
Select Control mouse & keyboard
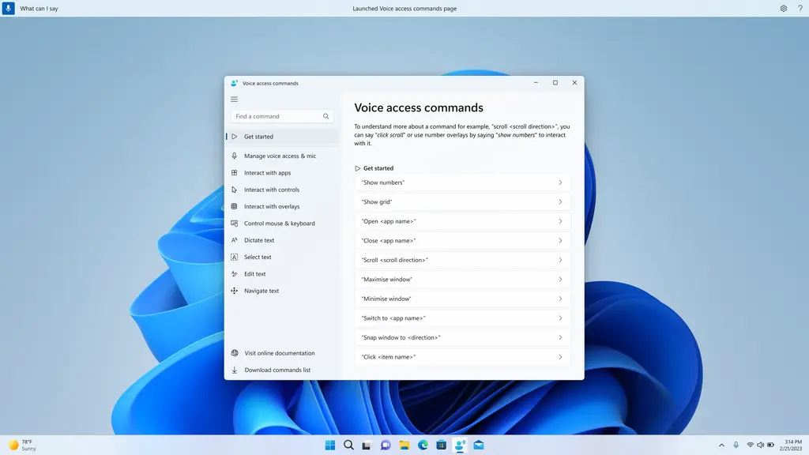click(x=277, y=223)
